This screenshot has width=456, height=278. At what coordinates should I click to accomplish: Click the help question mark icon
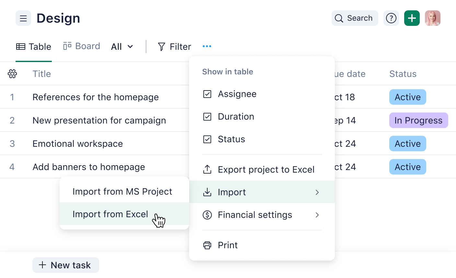click(x=391, y=18)
